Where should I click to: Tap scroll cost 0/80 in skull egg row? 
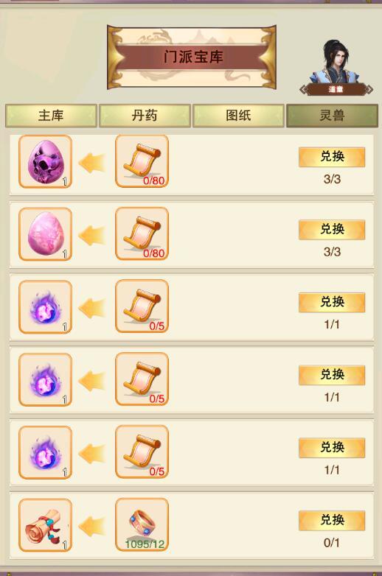click(142, 161)
